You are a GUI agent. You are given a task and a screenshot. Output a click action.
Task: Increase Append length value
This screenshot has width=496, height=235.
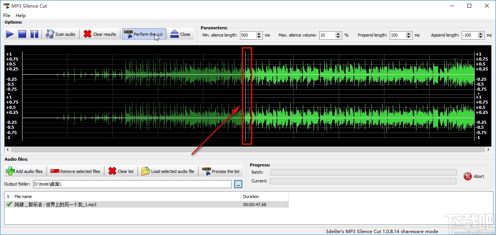click(x=481, y=34)
